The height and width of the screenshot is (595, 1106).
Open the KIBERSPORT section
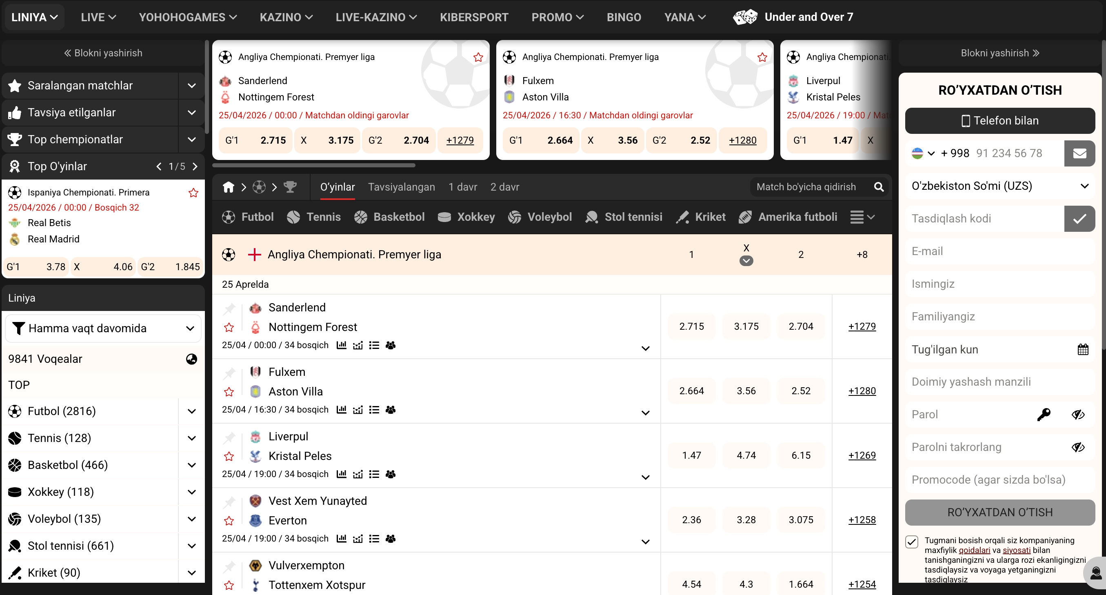[x=474, y=17]
